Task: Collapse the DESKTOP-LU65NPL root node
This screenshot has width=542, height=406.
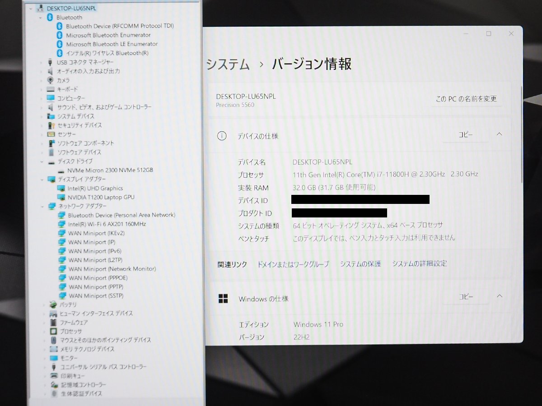Action: click(x=30, y=8)
